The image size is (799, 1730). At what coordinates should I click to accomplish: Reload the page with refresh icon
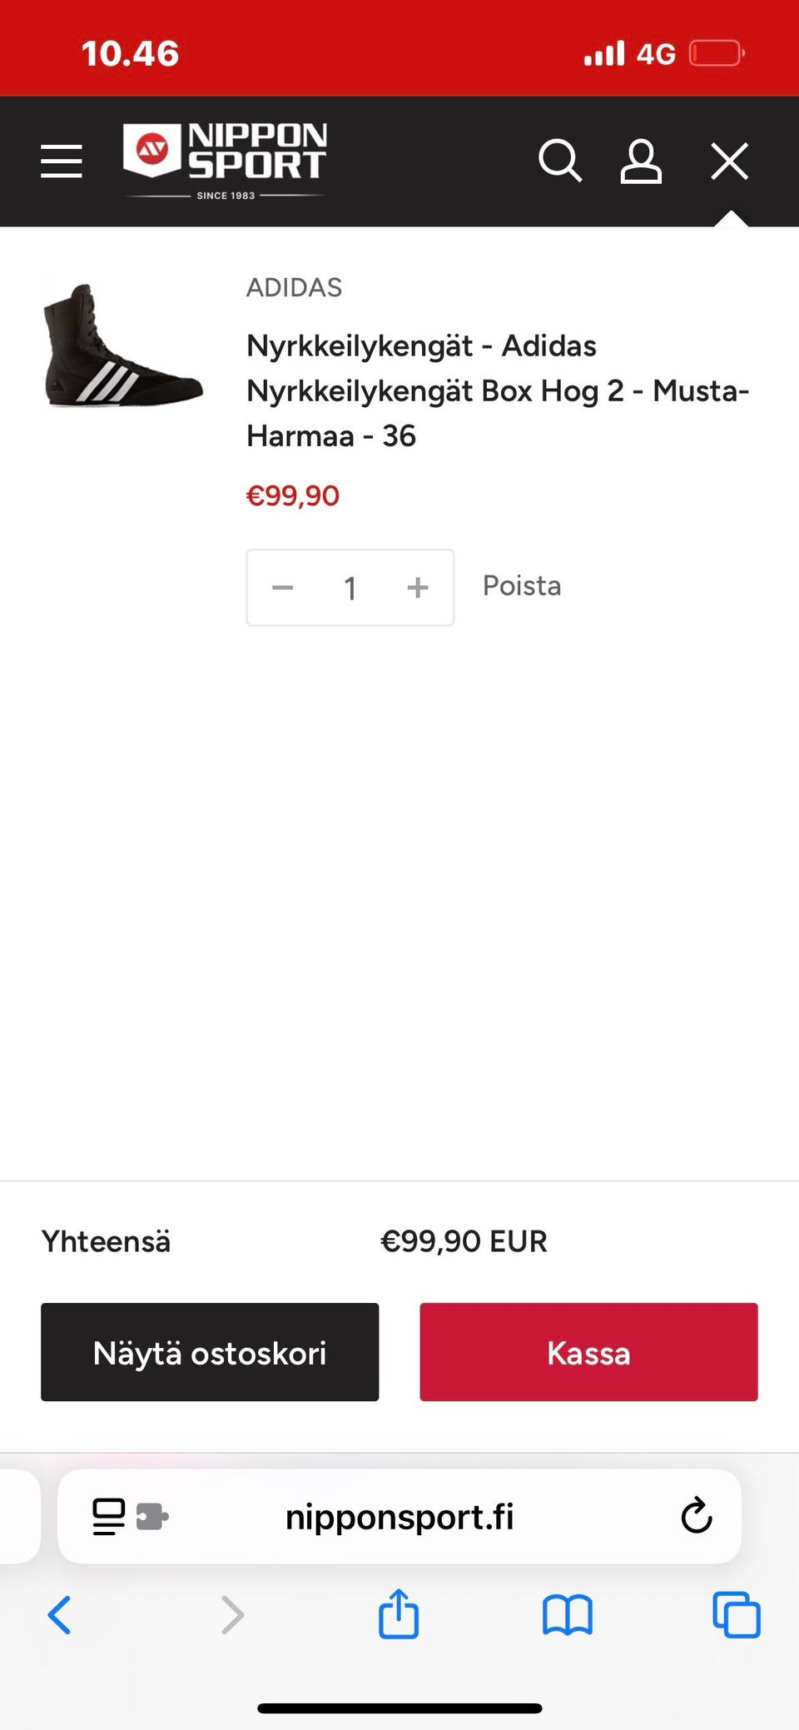pos(696,1516)
